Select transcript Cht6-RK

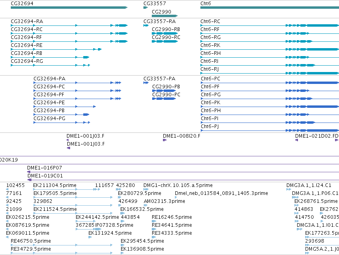tap(270, 49)
